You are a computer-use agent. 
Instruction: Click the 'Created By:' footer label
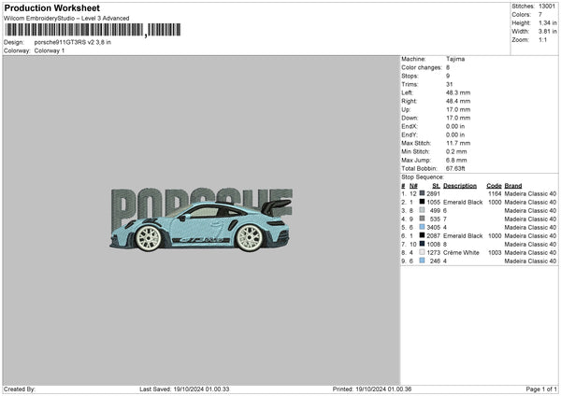[x=20, y=389]
